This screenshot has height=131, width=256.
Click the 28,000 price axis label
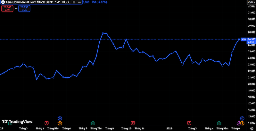[252, 32]
